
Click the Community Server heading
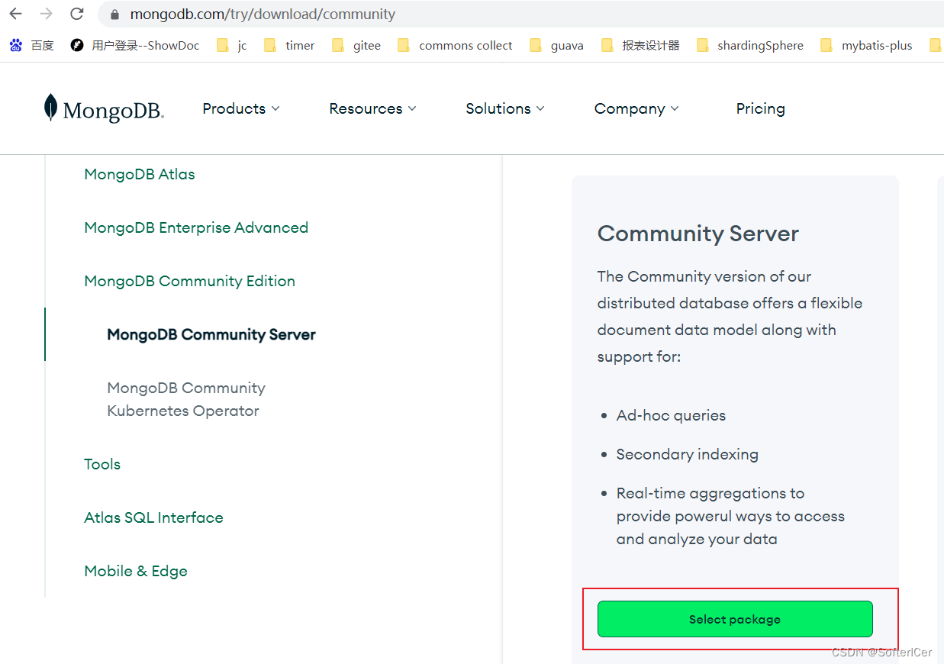pyautogui.click(x=698, y=234)
